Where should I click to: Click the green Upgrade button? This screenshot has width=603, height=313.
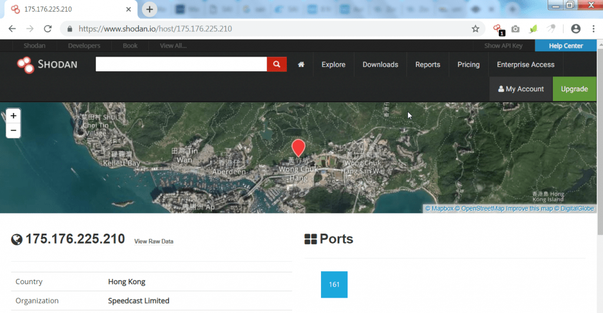575,89
